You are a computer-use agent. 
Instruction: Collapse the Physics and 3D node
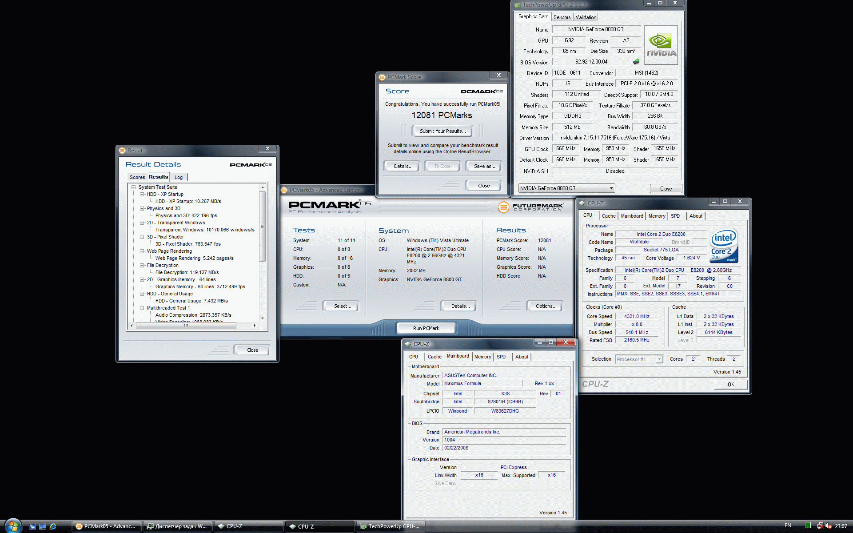(x=142, y=209)
